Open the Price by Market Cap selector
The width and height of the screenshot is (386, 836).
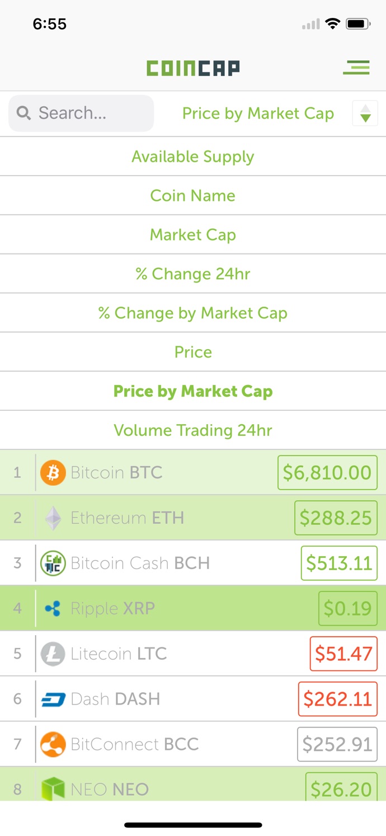pos(258,114)
